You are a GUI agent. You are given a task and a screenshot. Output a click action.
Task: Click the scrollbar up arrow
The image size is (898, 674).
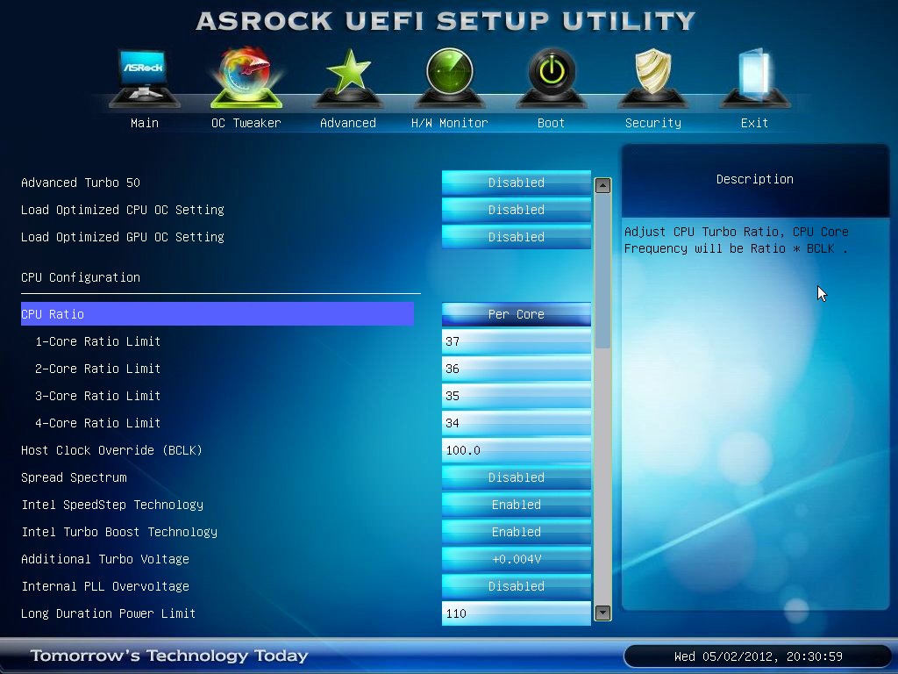pyautogui.click(x=602, y=185)
